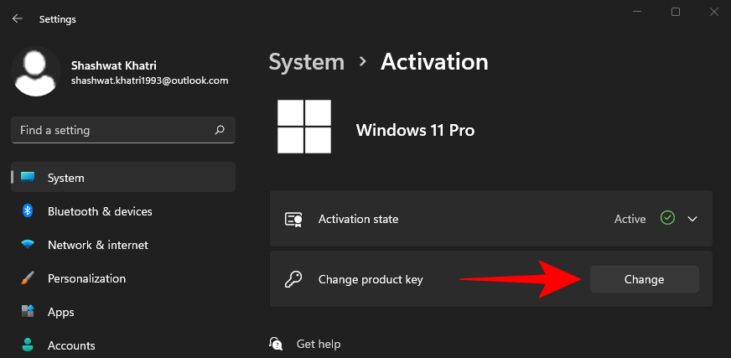Expand the Activation state chevron
The width and height of the screenshot is (731, 358).
click(x=692, y=219)
